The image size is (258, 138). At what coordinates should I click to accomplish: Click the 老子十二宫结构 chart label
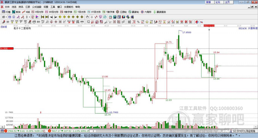coord(22,28)
